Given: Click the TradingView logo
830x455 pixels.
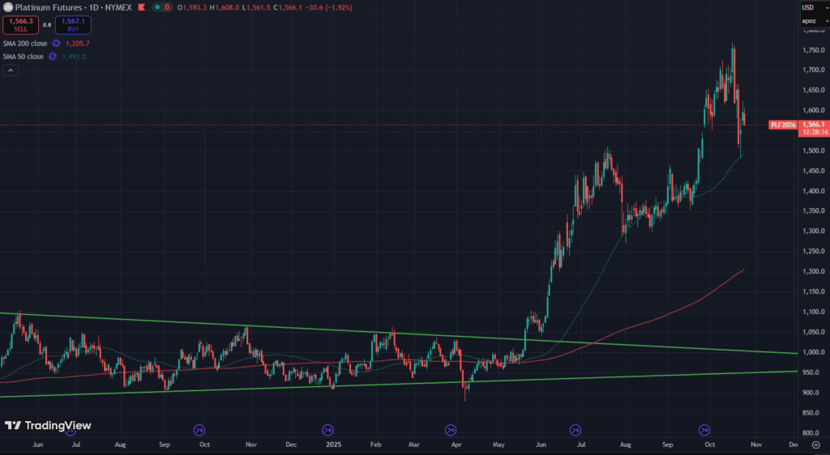Looking at the screenshot, I should coord(48,426).
